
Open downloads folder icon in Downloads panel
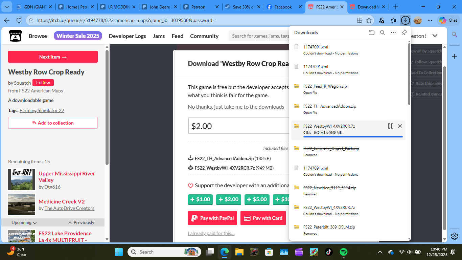click(x=372, y=32)
